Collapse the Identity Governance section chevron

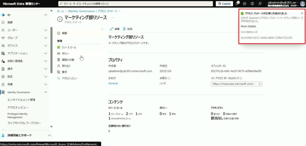[x=46, y=92]
